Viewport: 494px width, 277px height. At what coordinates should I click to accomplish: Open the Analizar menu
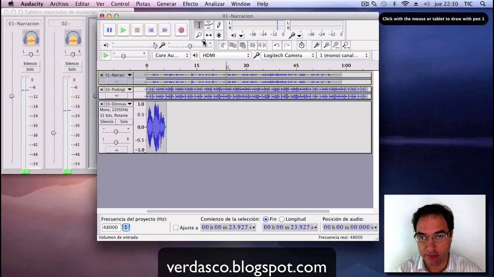click(x=215, y=4)
